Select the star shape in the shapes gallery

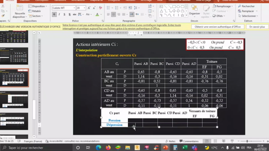pos(182,15)
